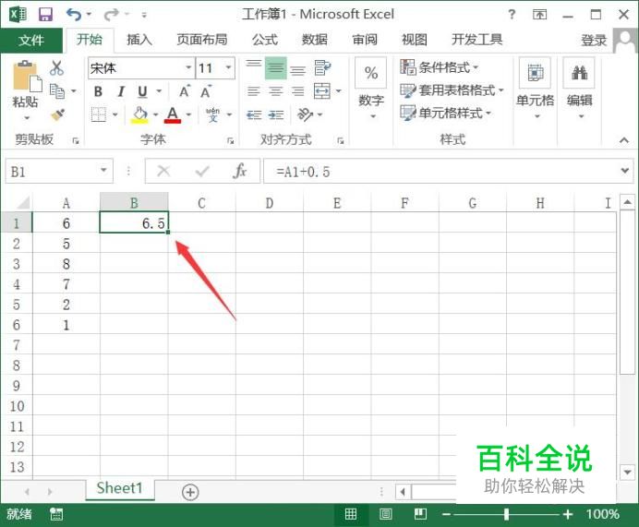Toggle italic formatting

pos(121,91)
